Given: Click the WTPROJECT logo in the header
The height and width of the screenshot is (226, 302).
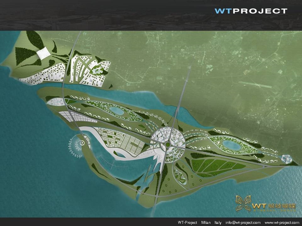Looking at the screenshot, I should [251, 11].
